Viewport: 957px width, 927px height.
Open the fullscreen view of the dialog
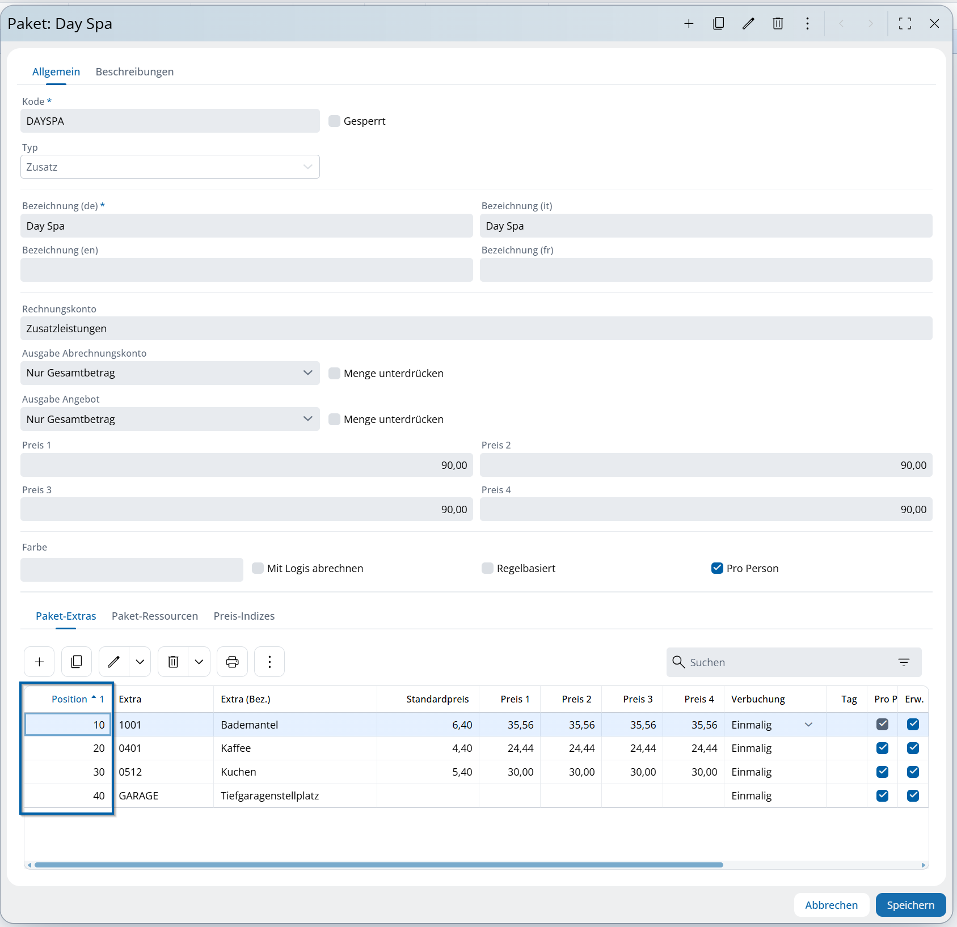[x=905, y=23]
